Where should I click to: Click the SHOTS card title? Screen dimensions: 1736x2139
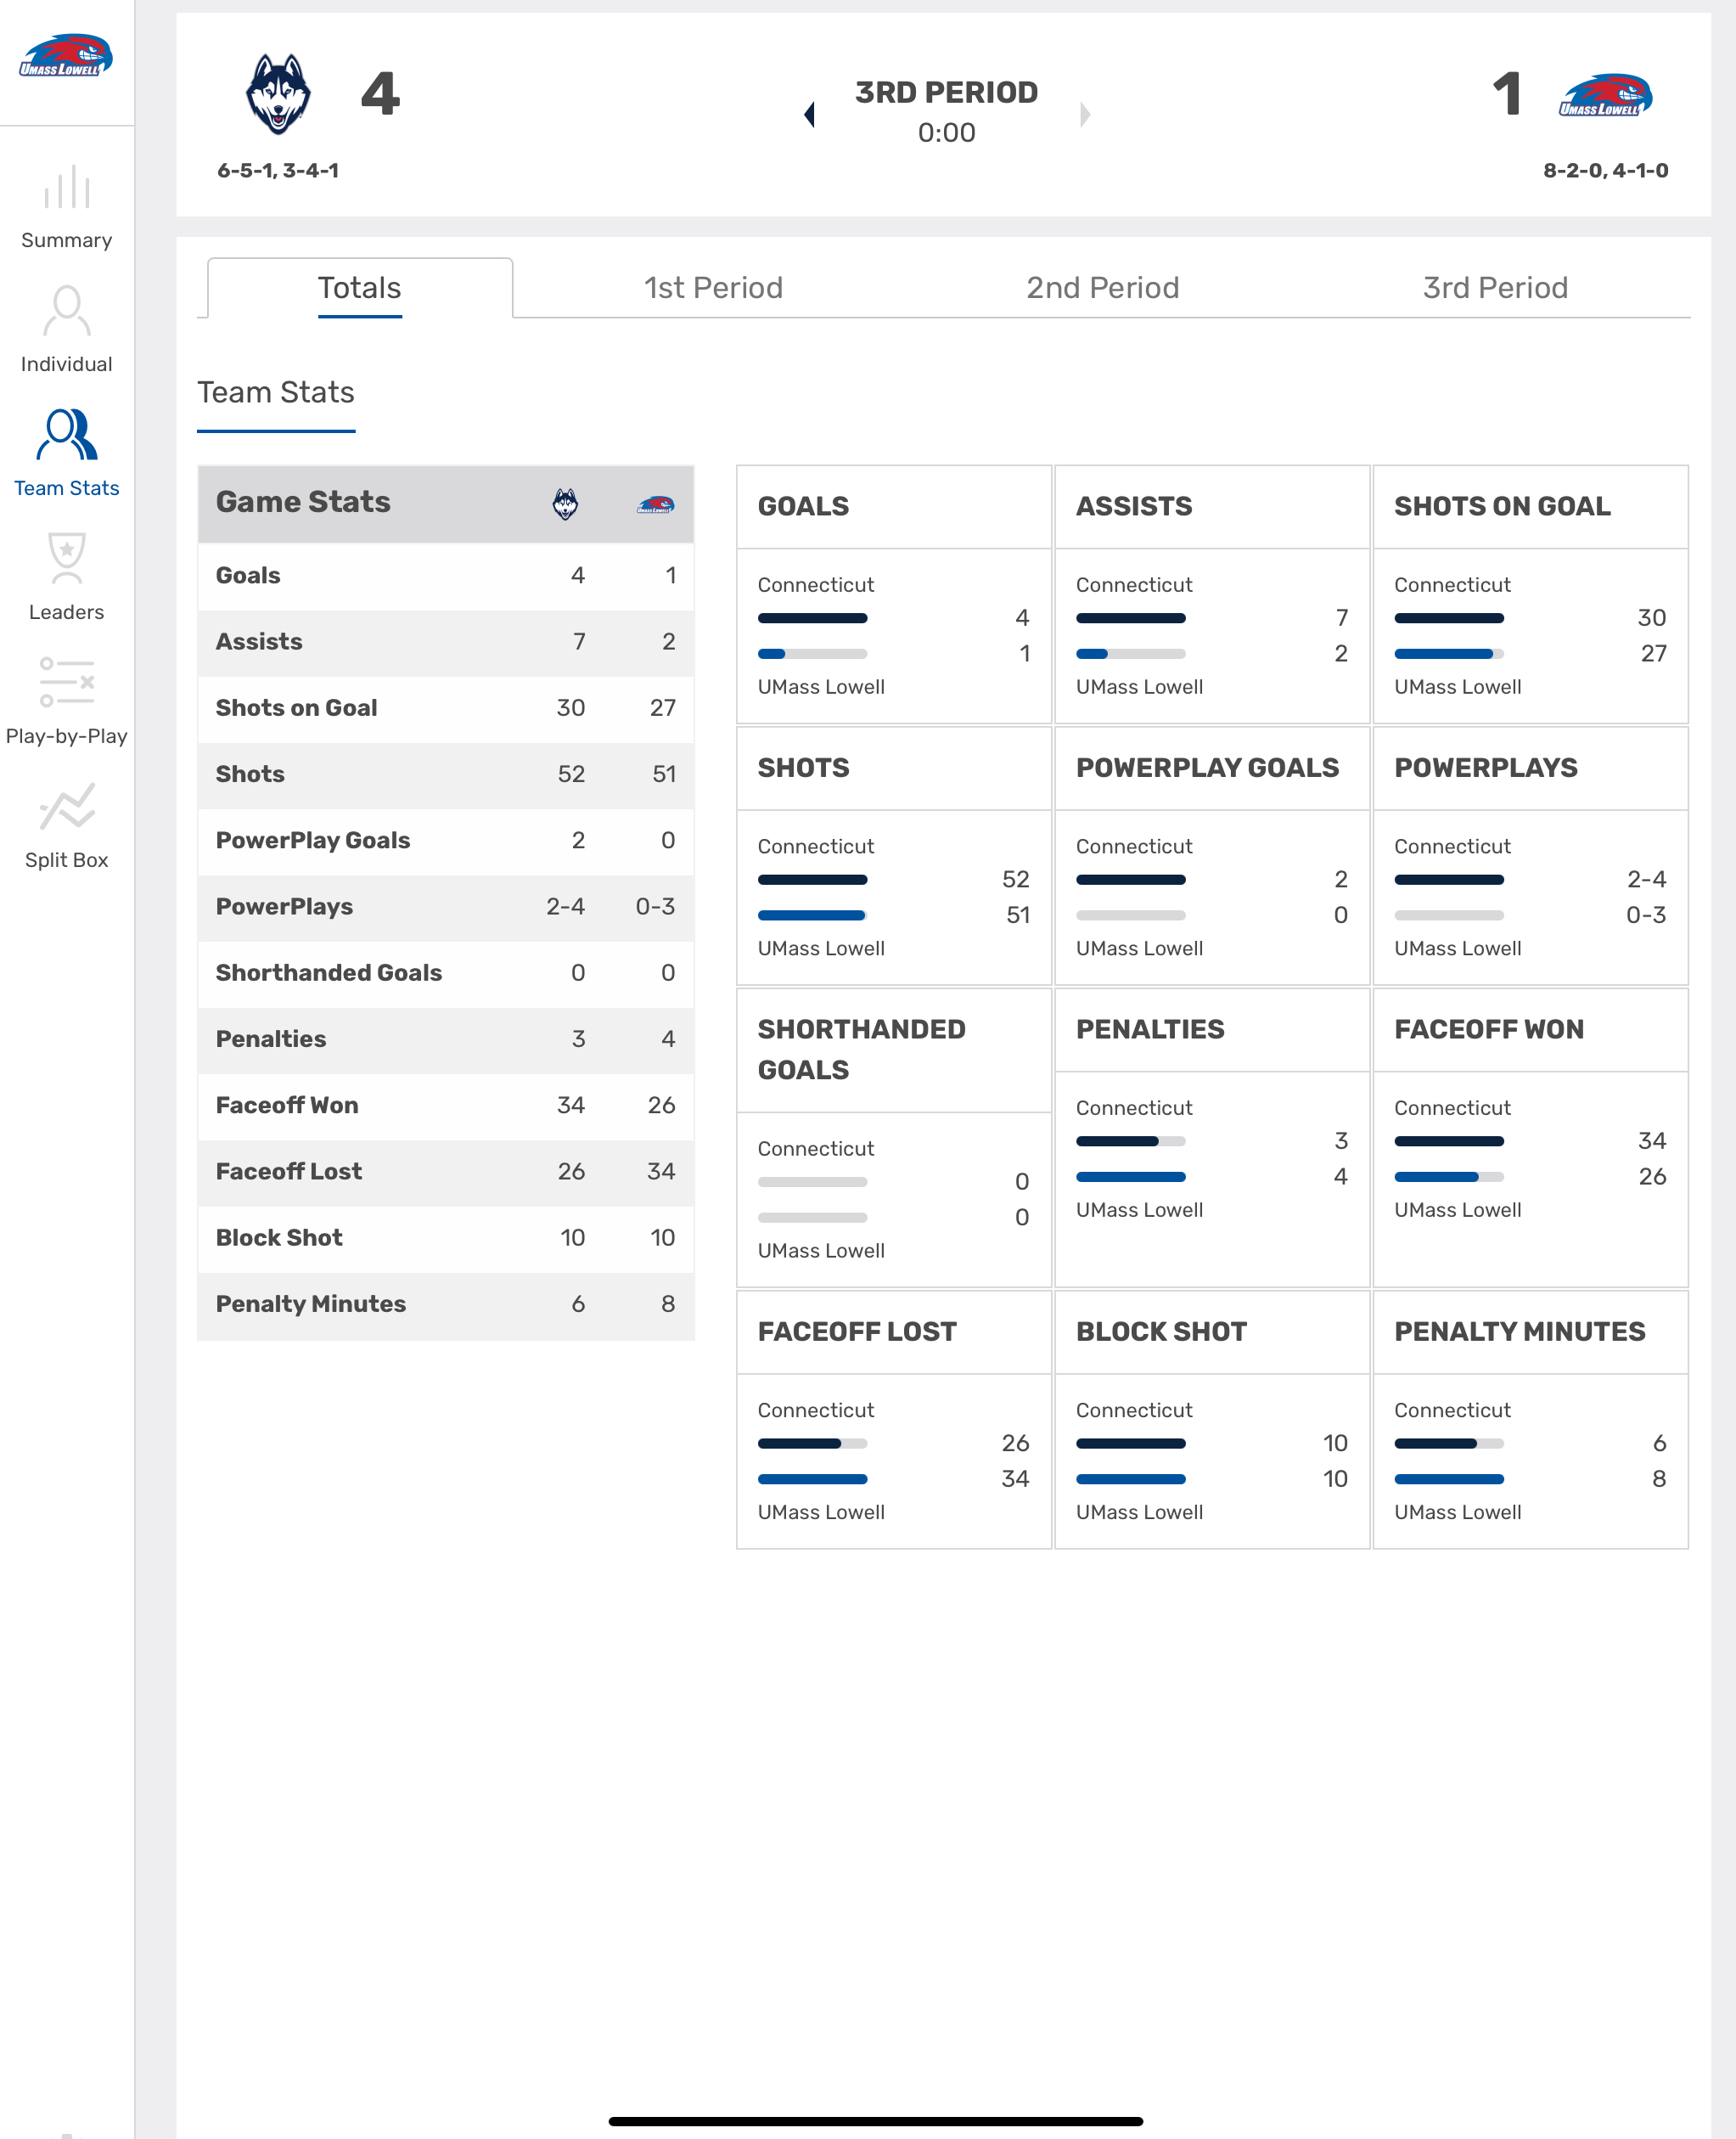point(803,768)
